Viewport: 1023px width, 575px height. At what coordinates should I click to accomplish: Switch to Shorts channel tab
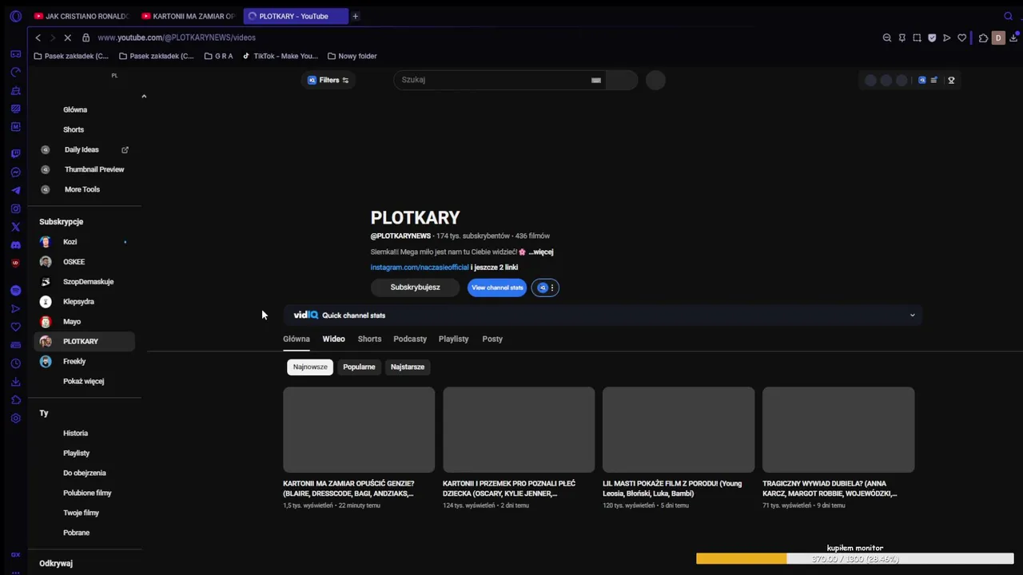(369, 339)
